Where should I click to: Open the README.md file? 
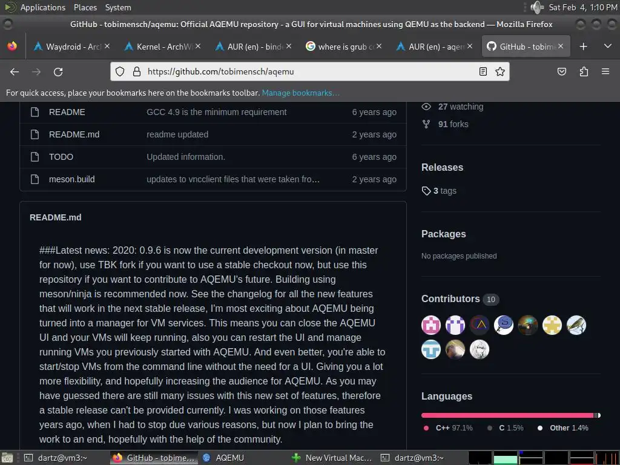point(74,134)
